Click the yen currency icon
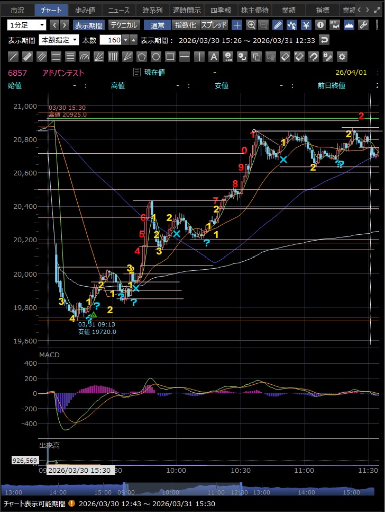 [306, 25]
